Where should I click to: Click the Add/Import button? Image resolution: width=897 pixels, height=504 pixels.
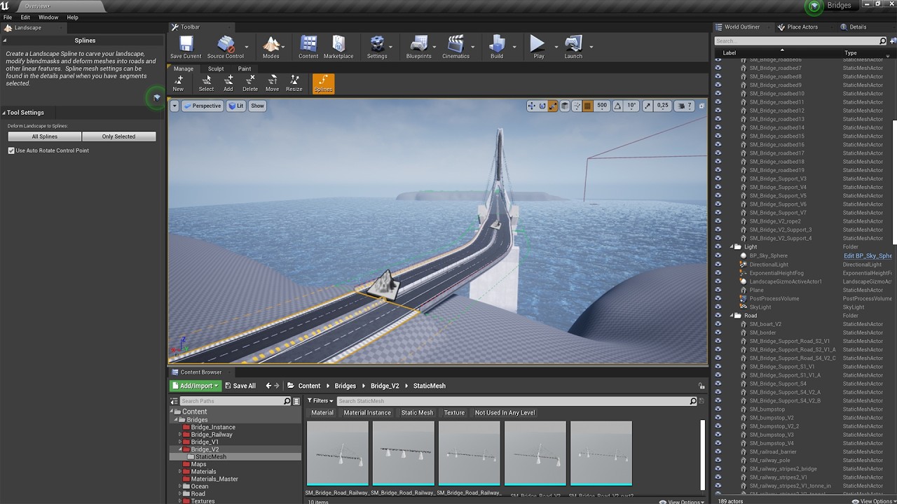click(196, 386)
